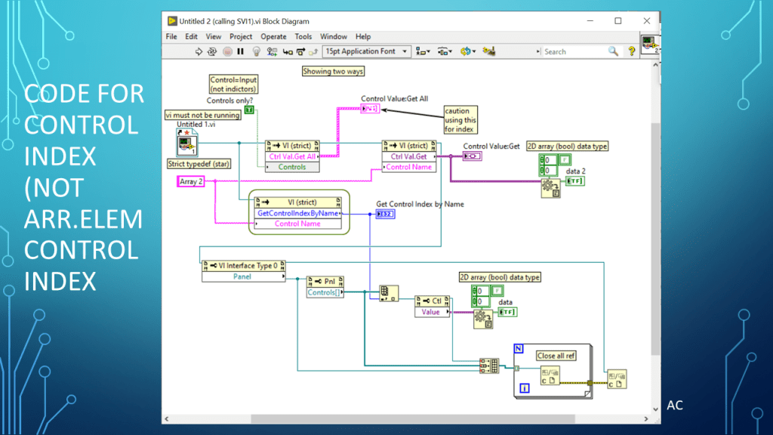
Task: Toggle the Retain Wire Values button
Action: point(273,51)
